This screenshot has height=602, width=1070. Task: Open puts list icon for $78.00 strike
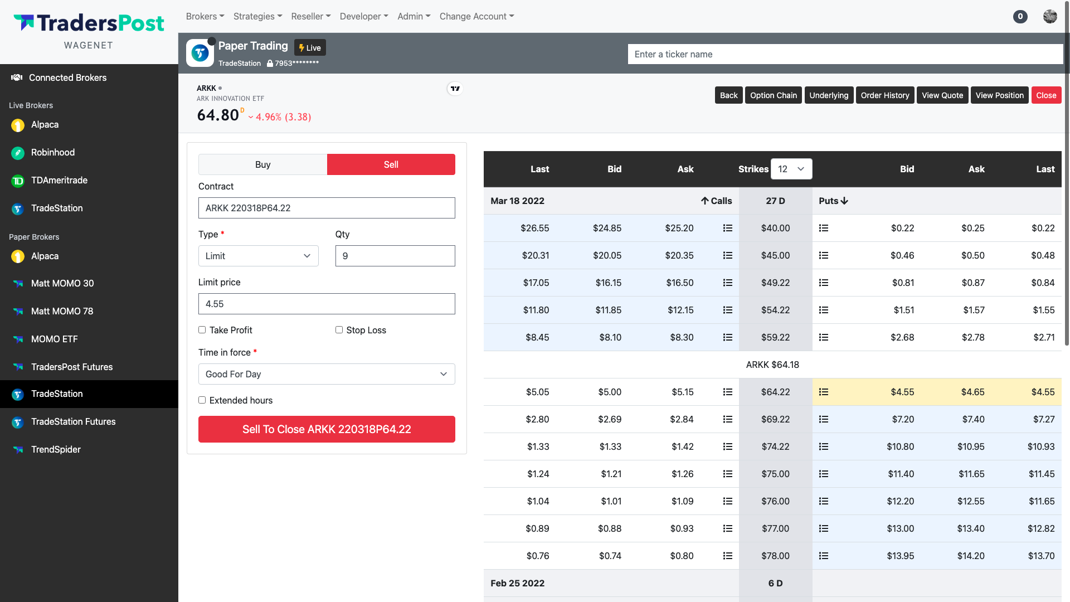(824, 556)
